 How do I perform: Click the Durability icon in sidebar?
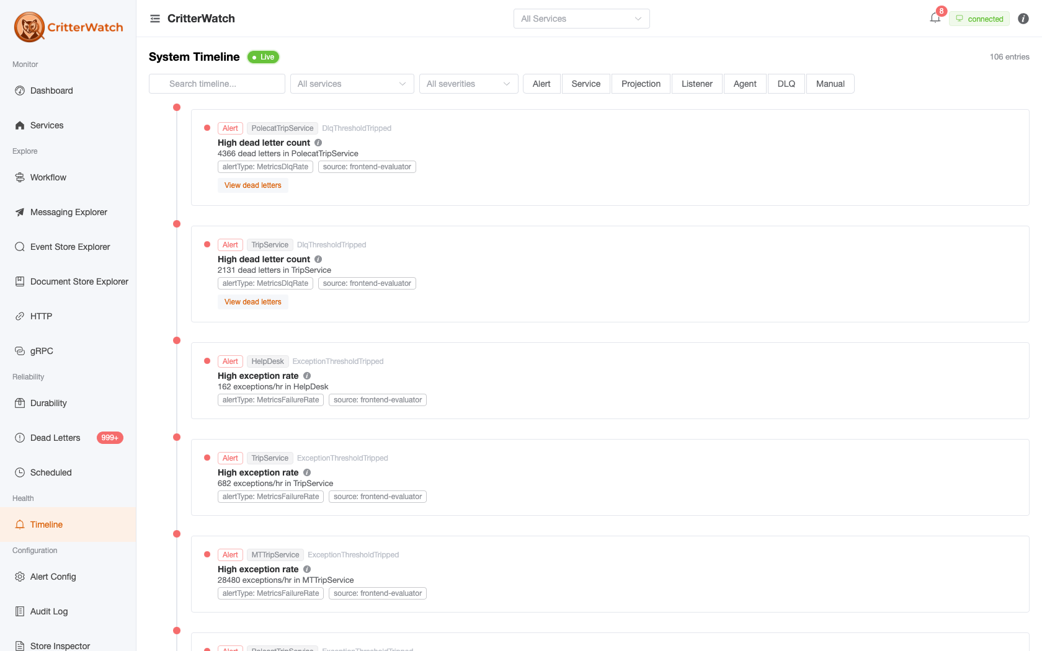(x=20, y=403)
